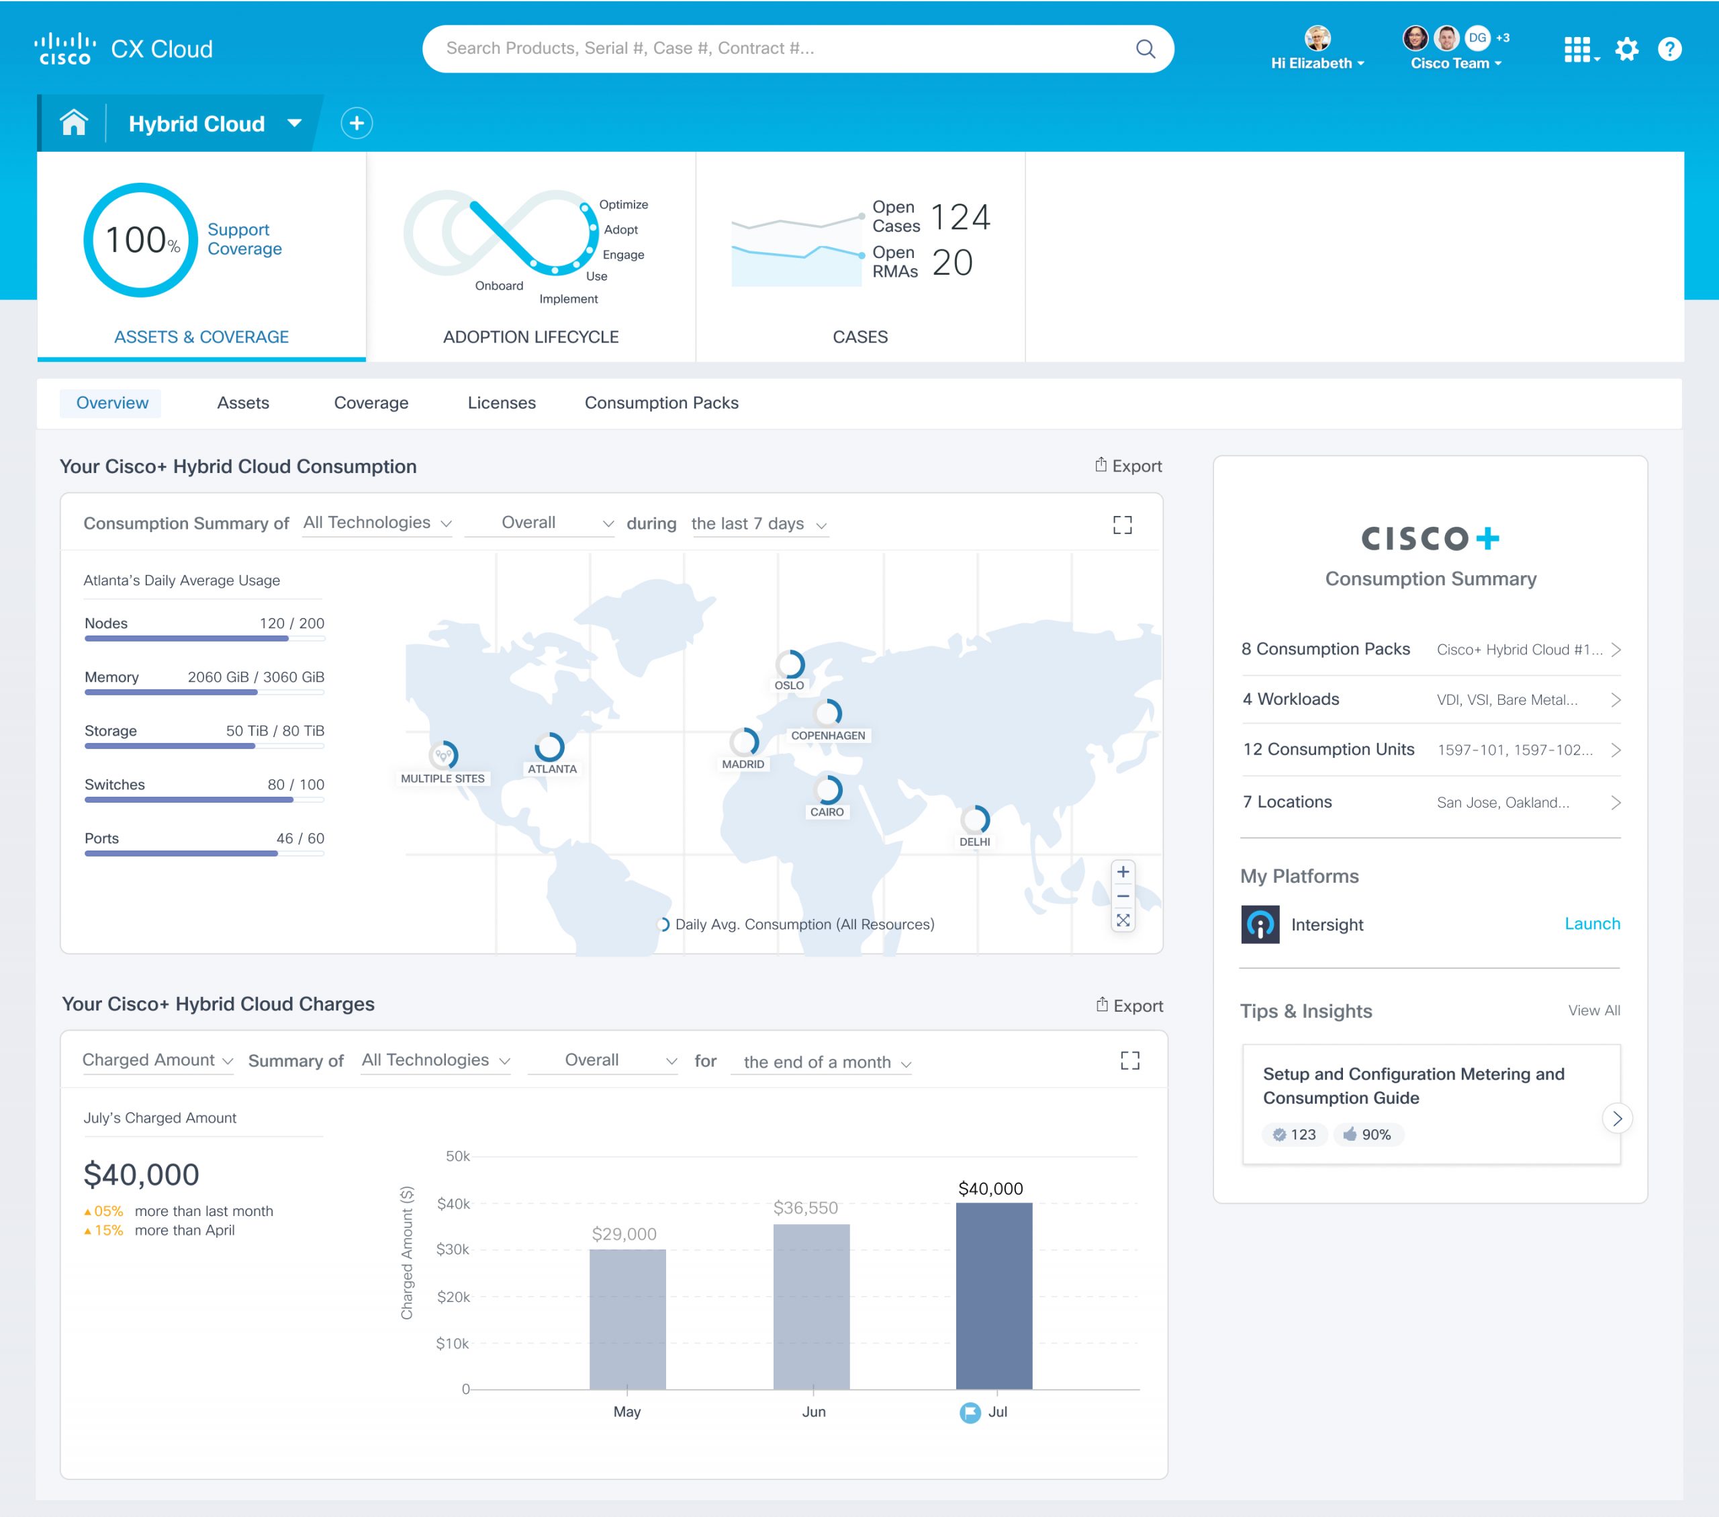This screenshot has height=1517, width=1719.
Task: Open the Charged Amount dropdown
Action: tap(157, 1060)
